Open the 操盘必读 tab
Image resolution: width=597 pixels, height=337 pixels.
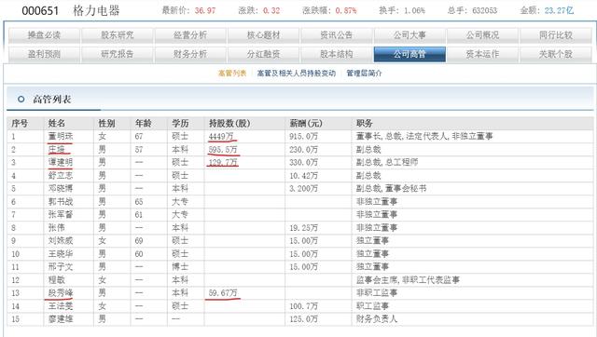[x=44, y=35]
